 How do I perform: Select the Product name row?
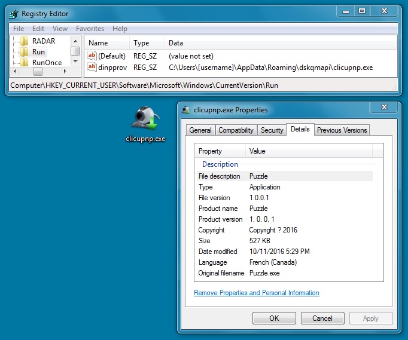(285, 209)
